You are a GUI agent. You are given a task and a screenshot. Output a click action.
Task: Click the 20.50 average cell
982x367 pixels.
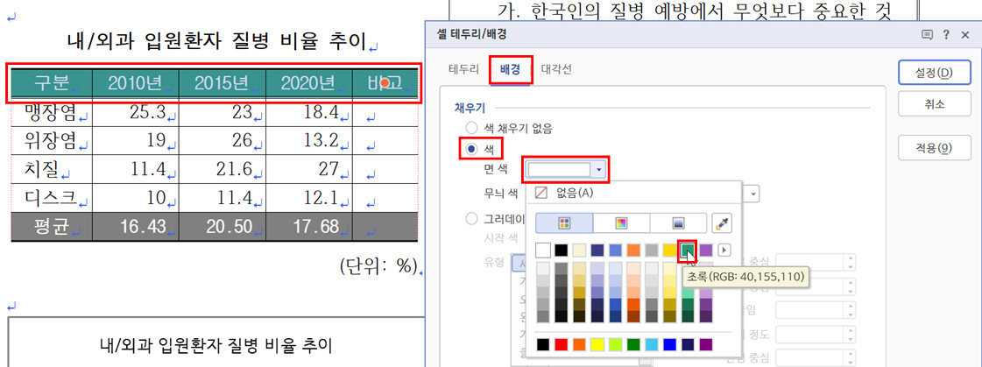click(x=223, y=227)
